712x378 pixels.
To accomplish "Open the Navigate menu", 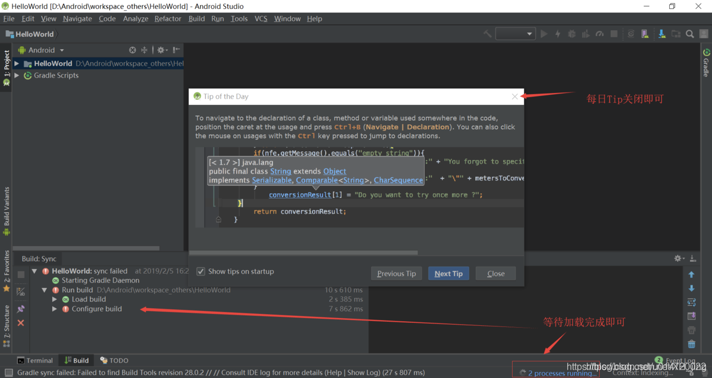I will [x=77, y=18].
